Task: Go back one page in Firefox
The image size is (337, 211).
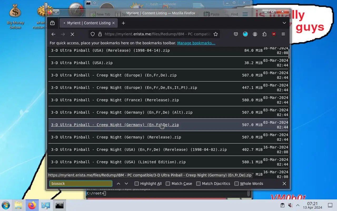Action: tap(53, 34)
